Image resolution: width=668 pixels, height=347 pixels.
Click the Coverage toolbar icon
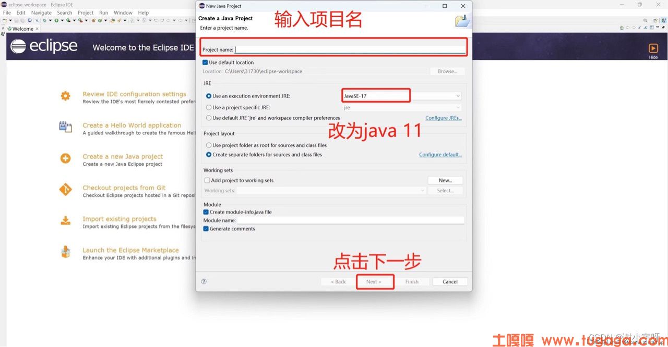(68, 20)
